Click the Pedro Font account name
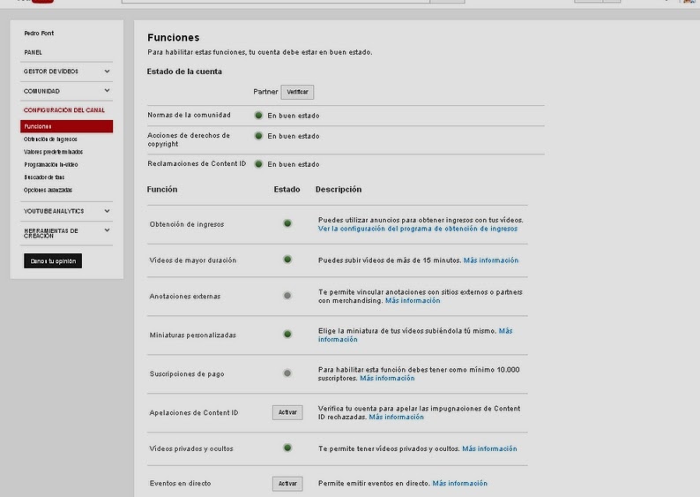The height and width of the screenshot is (497, 700). (x=39, y=33)
